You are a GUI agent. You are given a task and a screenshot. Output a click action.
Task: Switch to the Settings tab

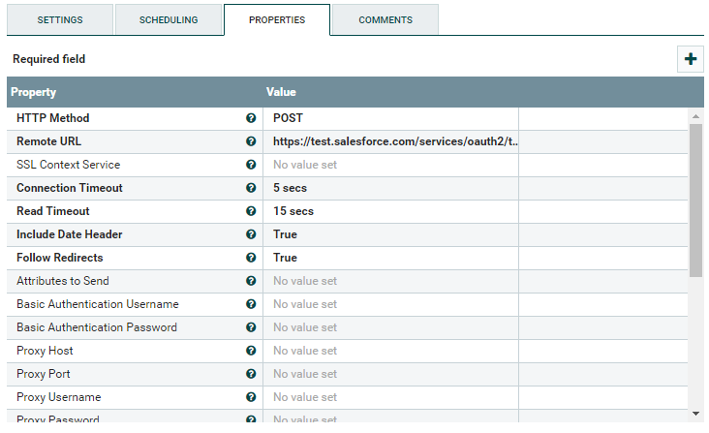point(60,20)
